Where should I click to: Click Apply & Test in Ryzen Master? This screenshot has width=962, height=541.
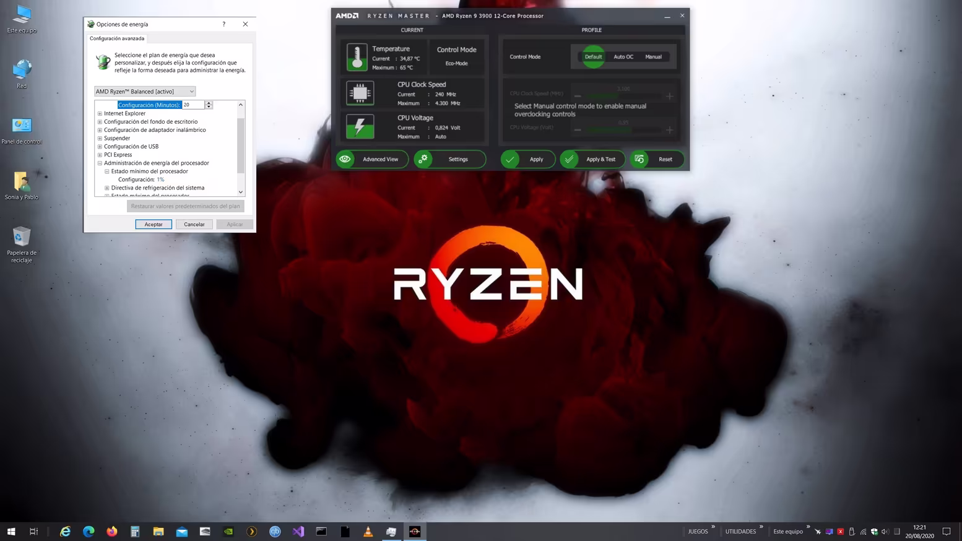[x=592, y=159]
